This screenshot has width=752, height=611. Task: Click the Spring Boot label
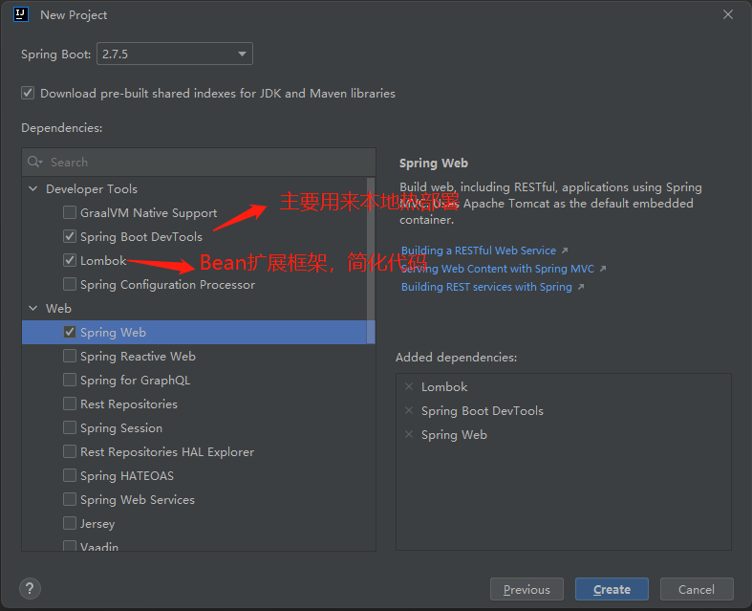pos(55,55)
